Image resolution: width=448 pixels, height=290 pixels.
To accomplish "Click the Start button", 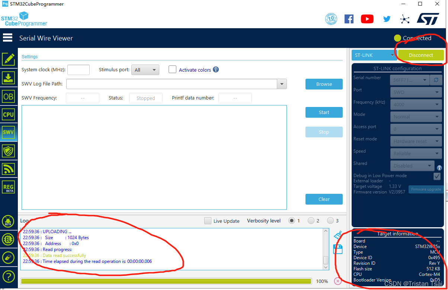I will (x=324, y=112).
